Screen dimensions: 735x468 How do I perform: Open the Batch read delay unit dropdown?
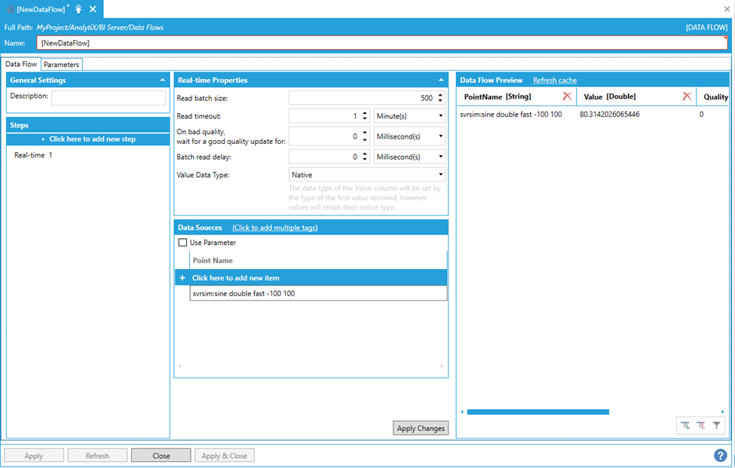click(x=409, y=157)
